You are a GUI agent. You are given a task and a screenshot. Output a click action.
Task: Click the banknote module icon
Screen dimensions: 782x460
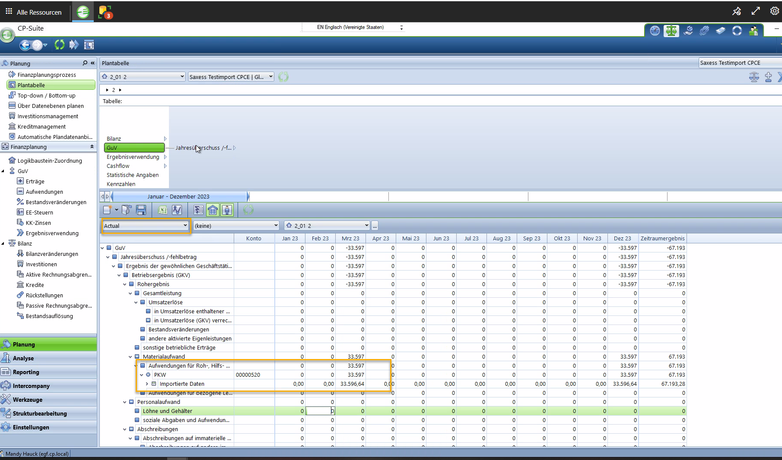[721, 31]
